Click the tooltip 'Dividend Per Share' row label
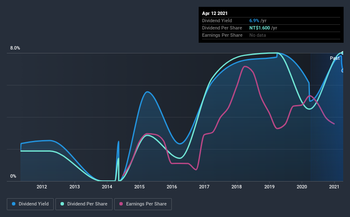 coord(222,28)
